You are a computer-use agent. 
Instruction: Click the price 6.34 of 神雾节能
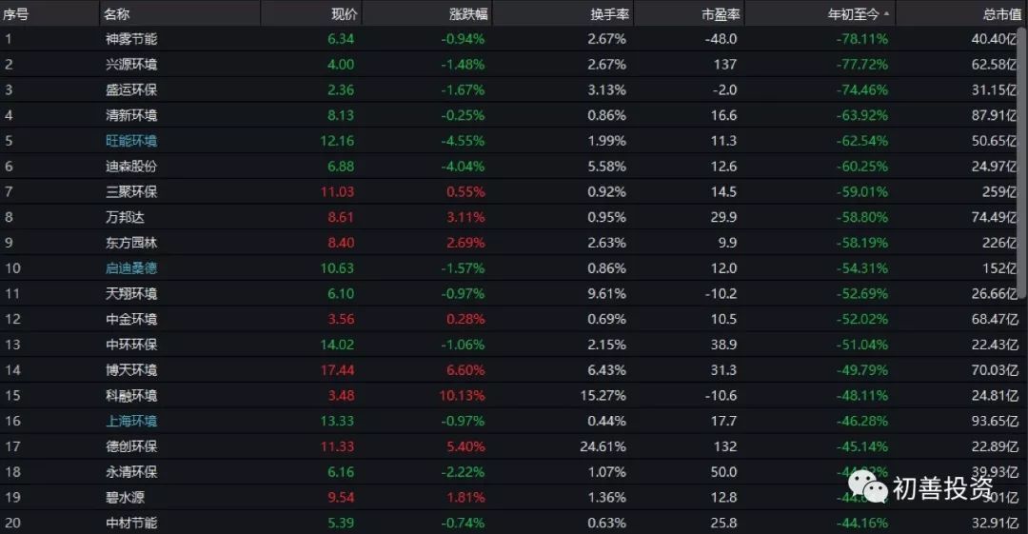point(341,39)
